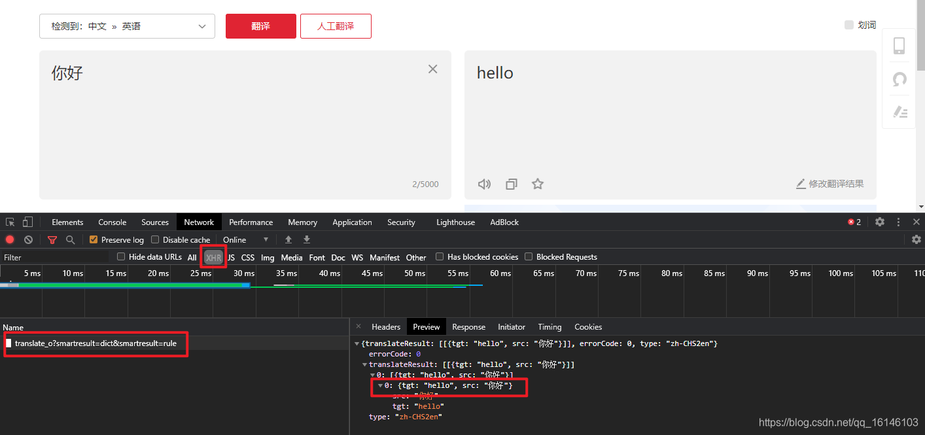Switch to the Elements tab
925x435 pixels.
point(67,222)
